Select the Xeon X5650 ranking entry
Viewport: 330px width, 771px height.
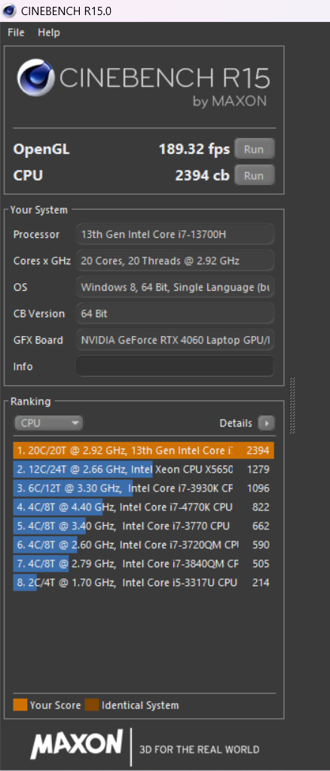(x=143, y=470)
